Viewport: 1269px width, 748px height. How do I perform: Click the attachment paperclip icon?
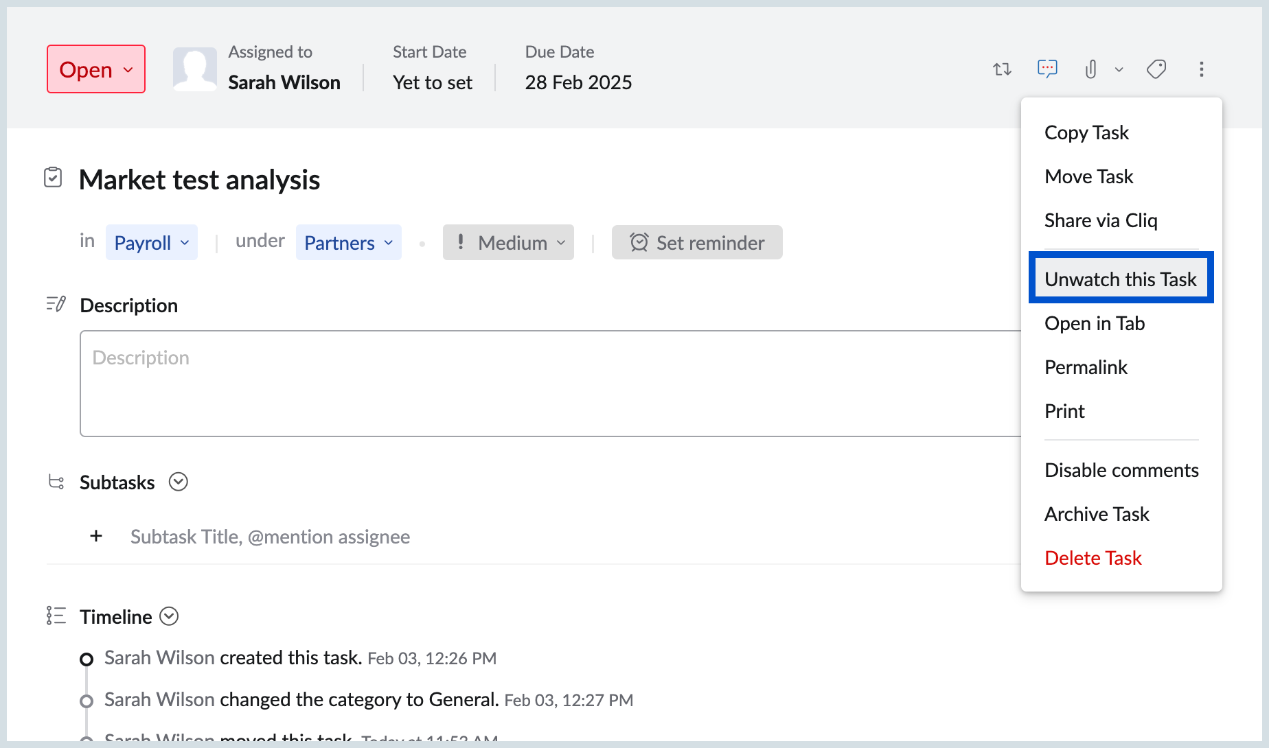coord(1090,69)
